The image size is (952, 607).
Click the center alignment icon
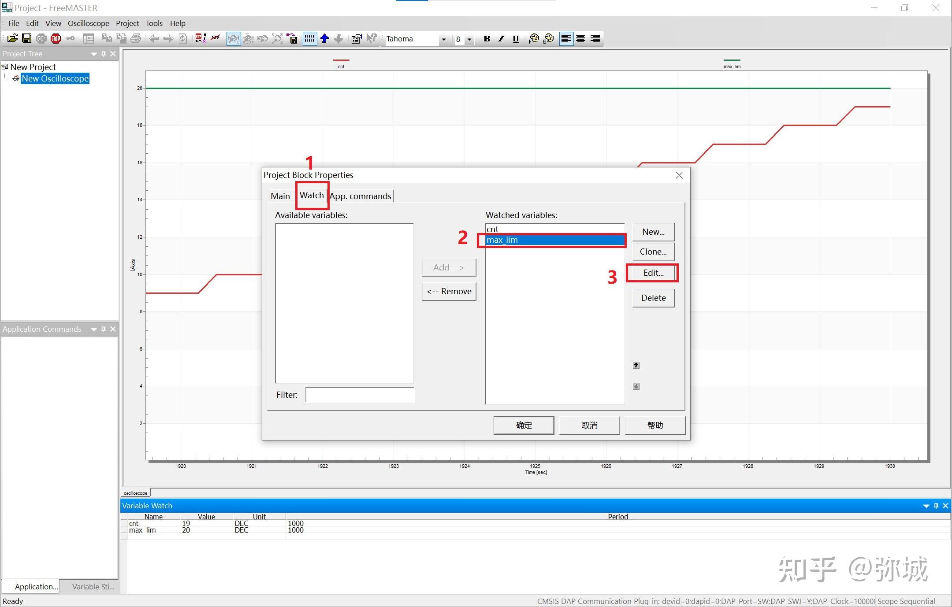pos(580,39)
